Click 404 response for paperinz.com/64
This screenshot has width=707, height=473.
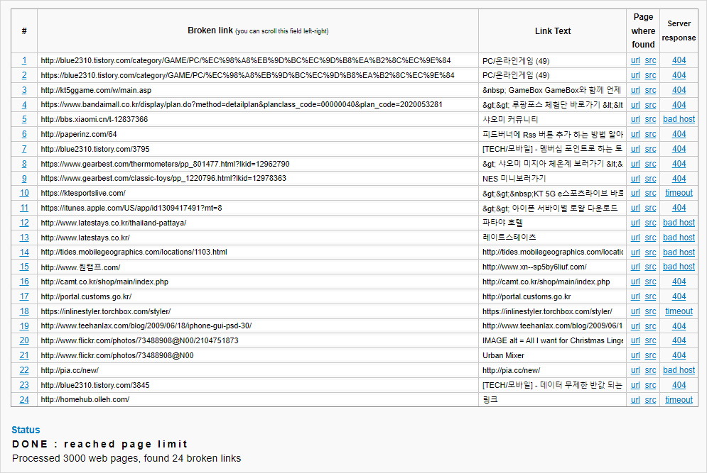pos(679,134)
